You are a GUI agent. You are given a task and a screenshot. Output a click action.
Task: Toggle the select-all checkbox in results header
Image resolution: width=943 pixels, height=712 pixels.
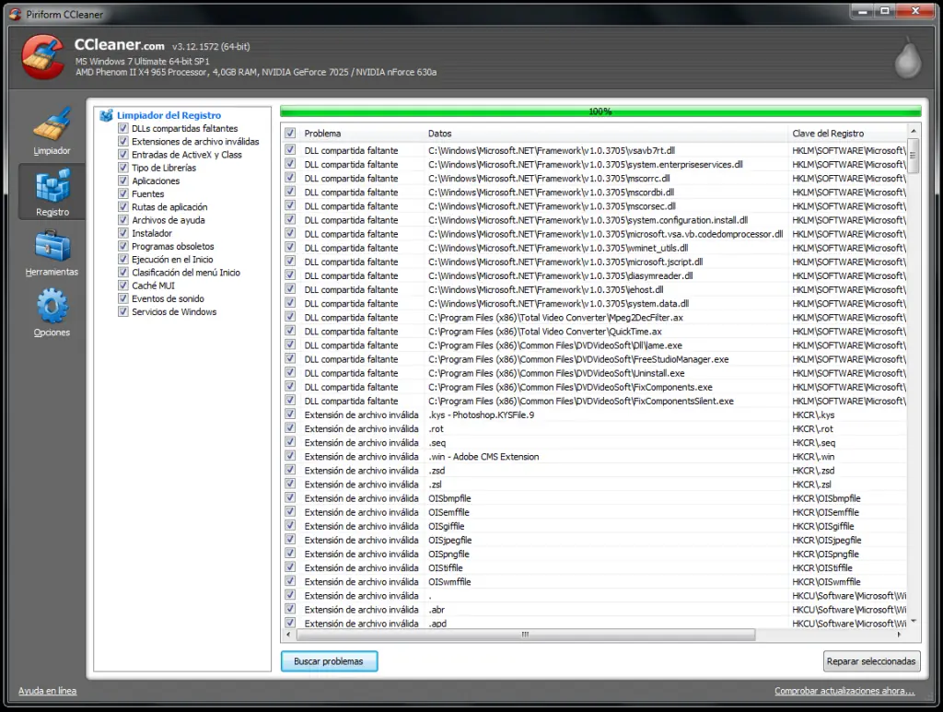[290, 133]
